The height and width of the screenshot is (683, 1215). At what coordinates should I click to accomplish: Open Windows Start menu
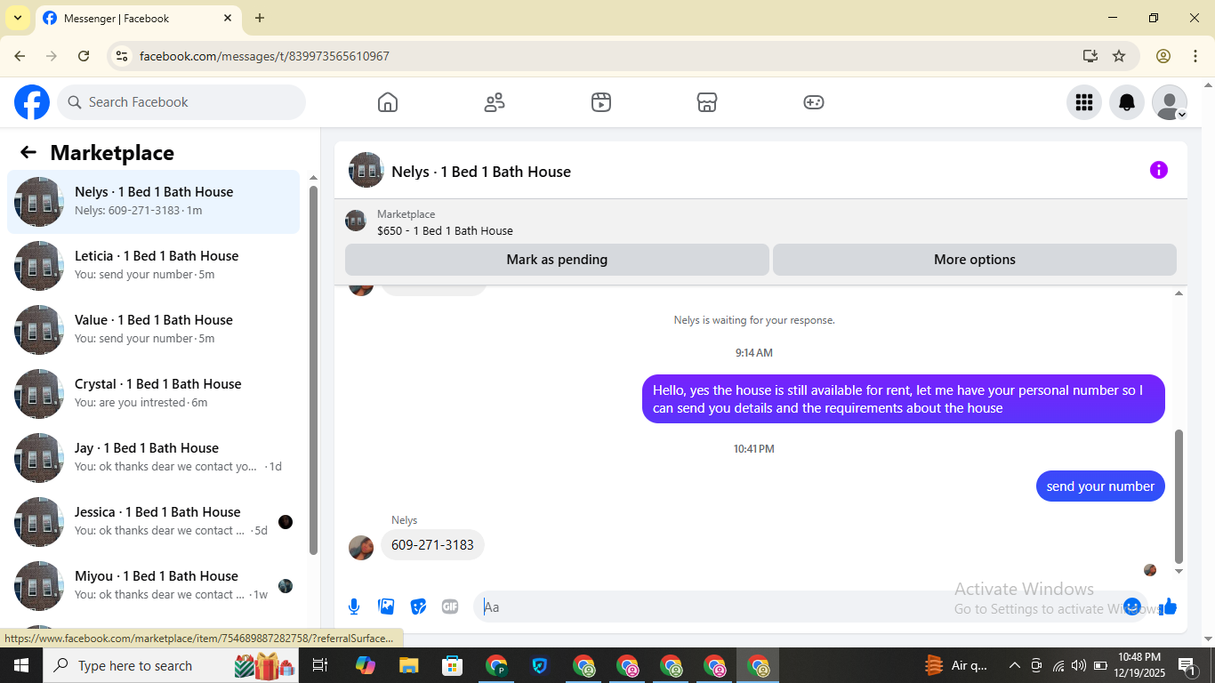coord(21,665)
